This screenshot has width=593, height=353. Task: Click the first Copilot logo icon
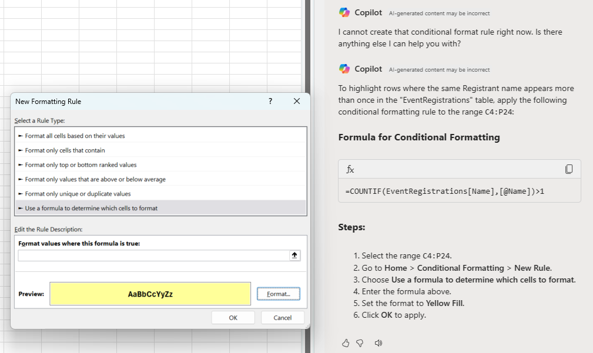(344, 12)
